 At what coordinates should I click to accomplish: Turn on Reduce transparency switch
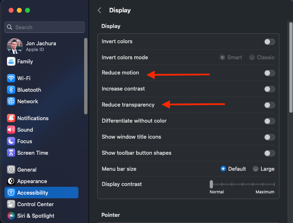coord(270,105)
